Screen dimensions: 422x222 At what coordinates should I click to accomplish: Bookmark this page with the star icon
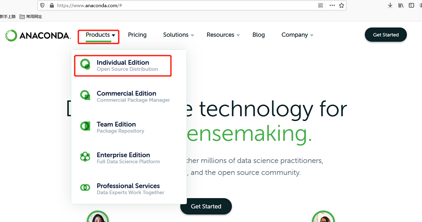click(x=342, y=5)
